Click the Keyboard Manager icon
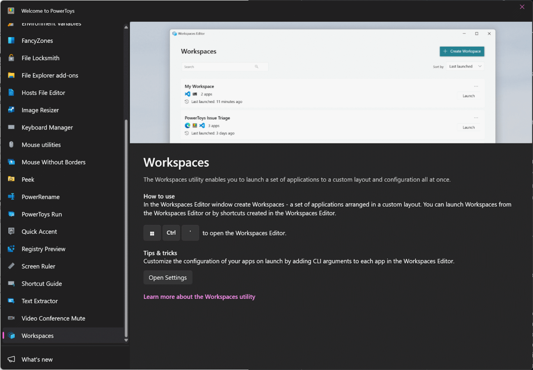Image resolution: width=533 pixels, height=370 pixels. 12,127
